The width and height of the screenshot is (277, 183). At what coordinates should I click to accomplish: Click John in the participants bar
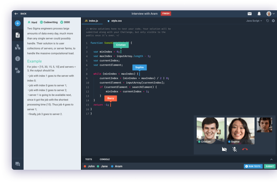(x=89, y=166)
